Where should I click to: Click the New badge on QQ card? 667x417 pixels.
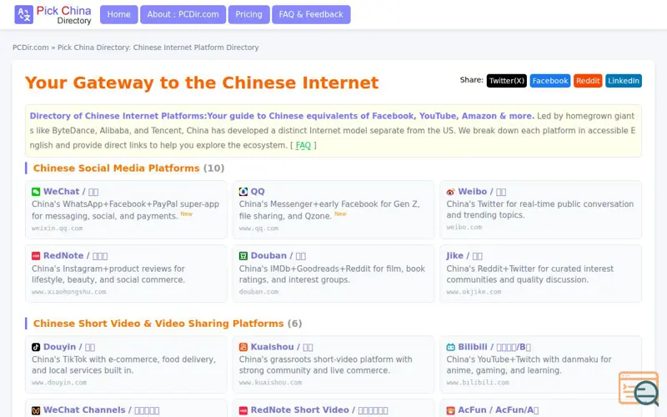tap(340, 214)
